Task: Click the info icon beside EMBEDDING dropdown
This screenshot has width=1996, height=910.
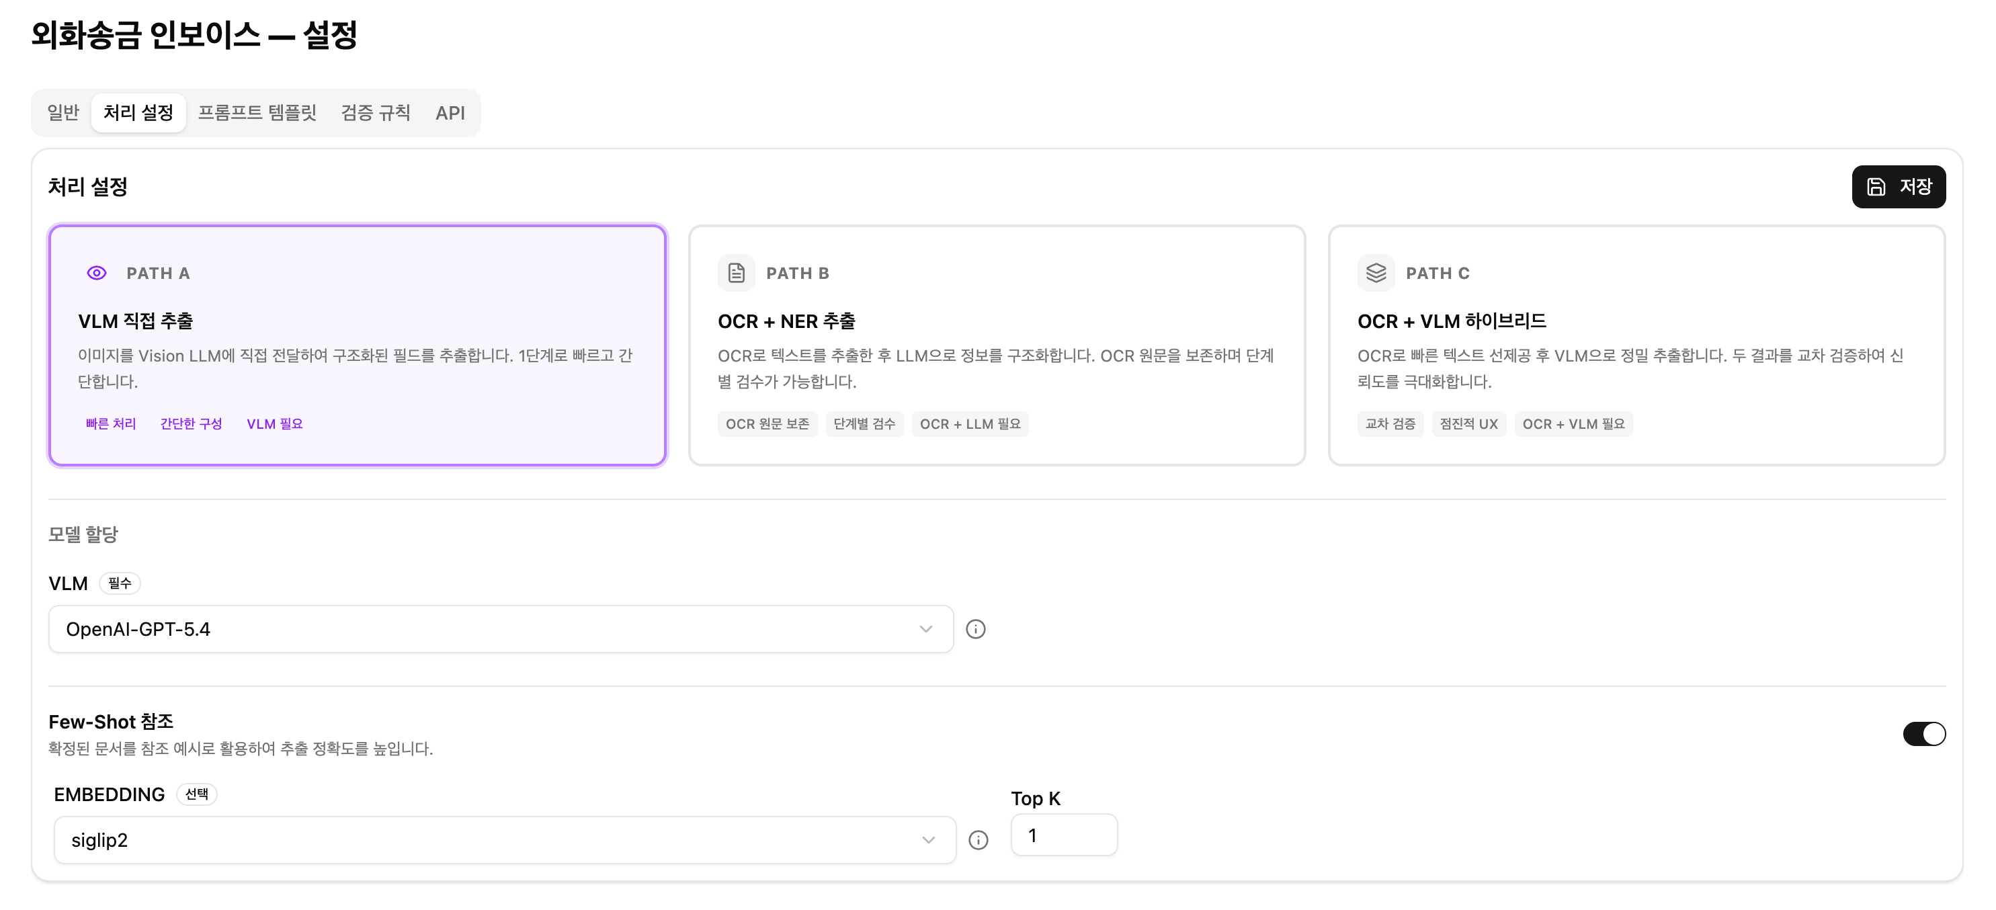Action: point(979,840)
